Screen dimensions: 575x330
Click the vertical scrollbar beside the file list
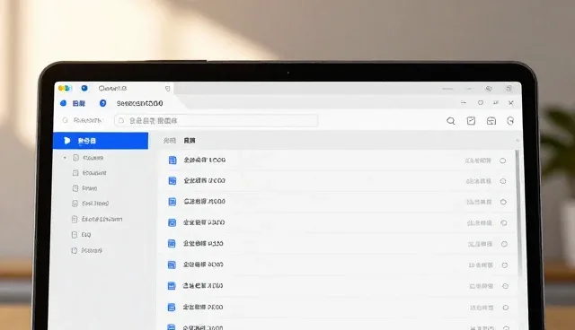point(518,213)
